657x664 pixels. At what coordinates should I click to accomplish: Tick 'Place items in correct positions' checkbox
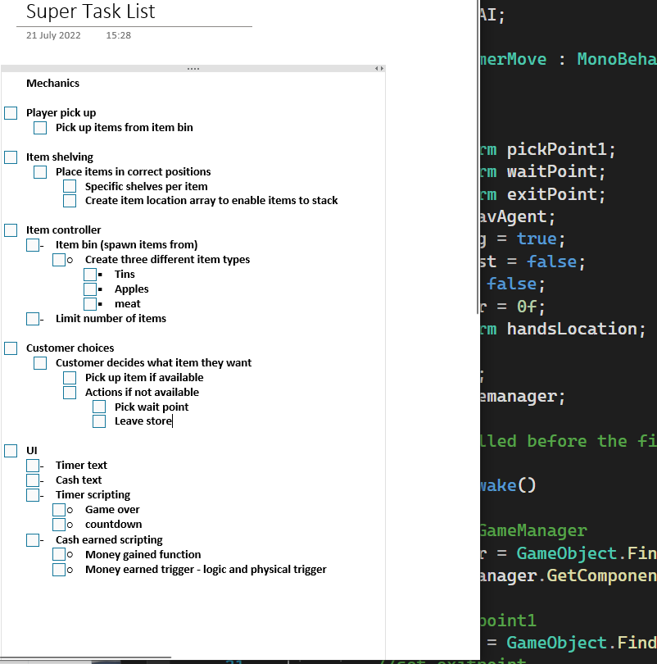[40, 172]
